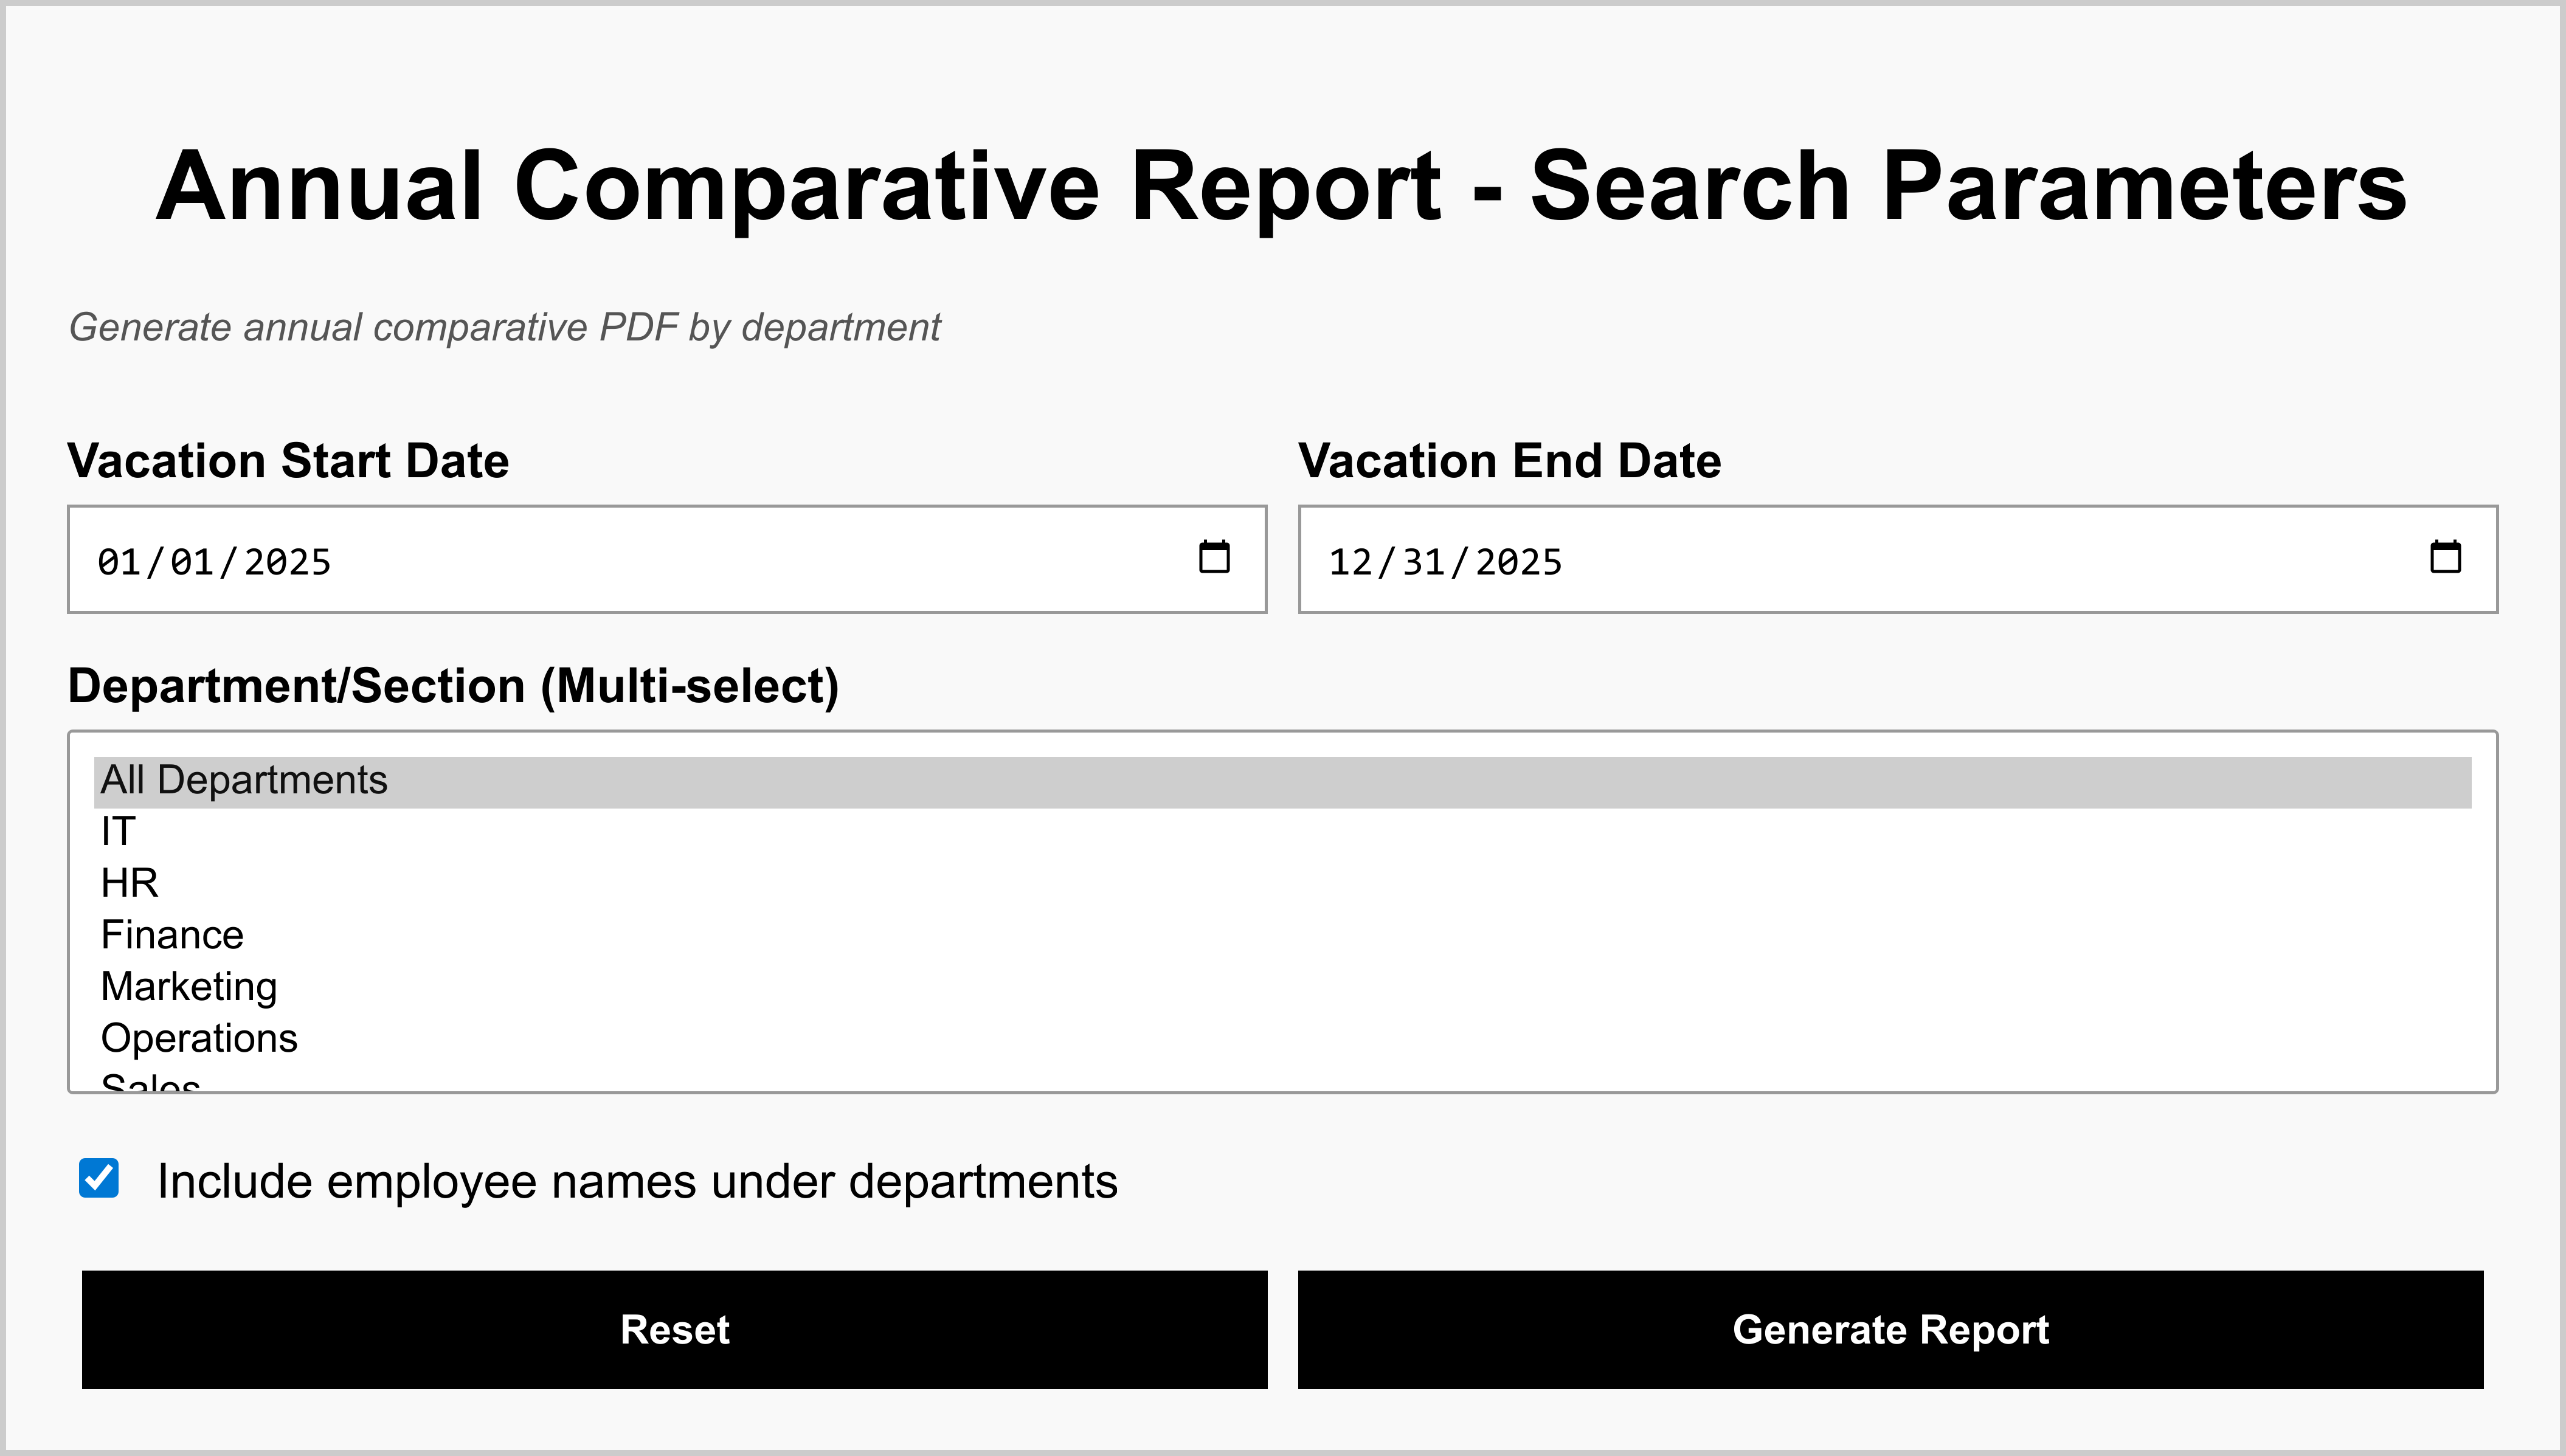Select HR in department list
Screen dimensions: 2566x1456
[130, 884]
